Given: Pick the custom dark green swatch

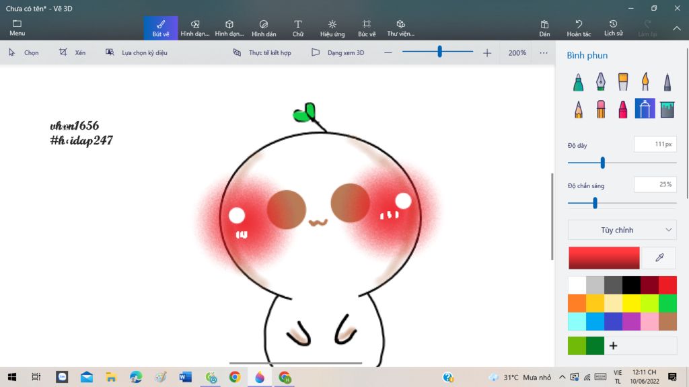Looking at the screenshot, I should pos(595,345).
